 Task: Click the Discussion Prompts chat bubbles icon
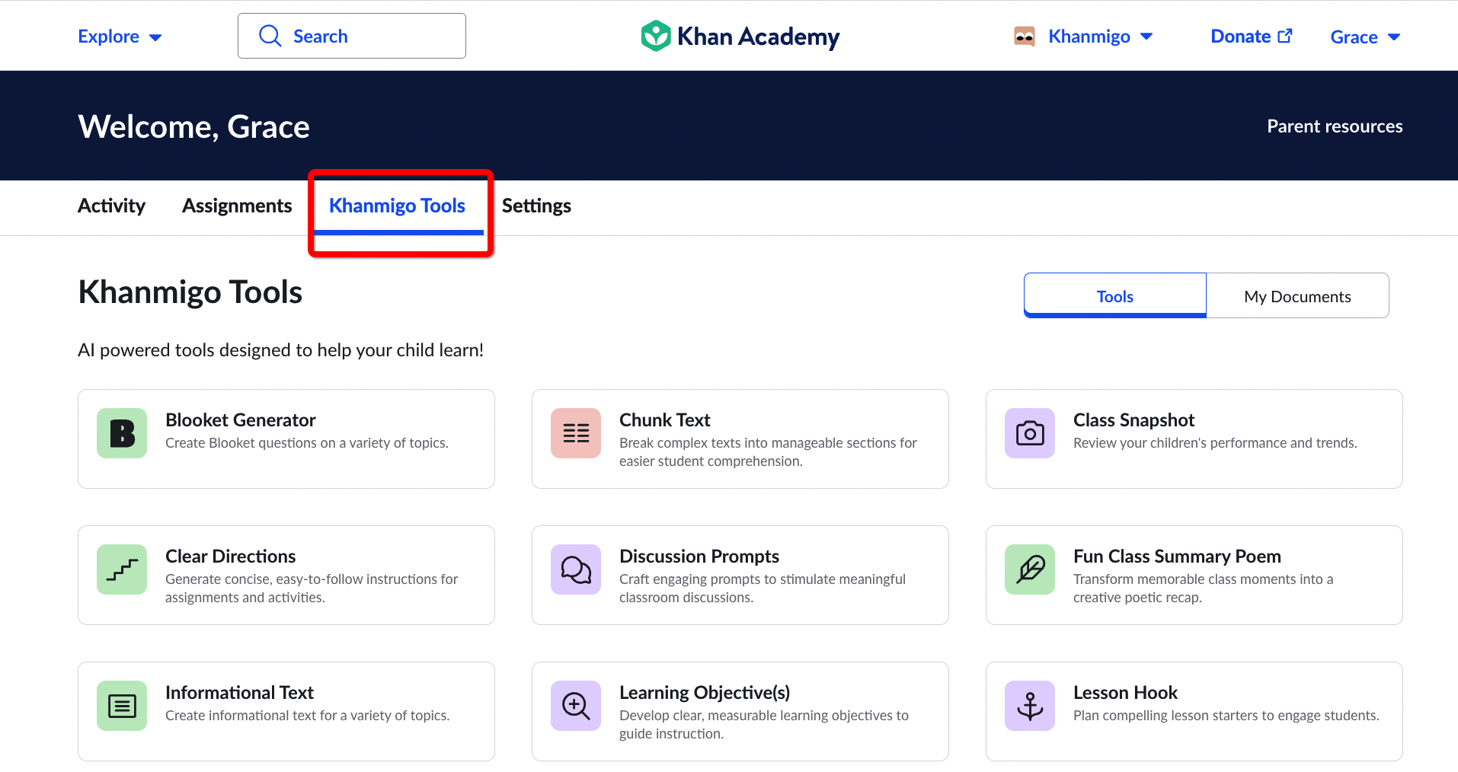click(576, 569)
